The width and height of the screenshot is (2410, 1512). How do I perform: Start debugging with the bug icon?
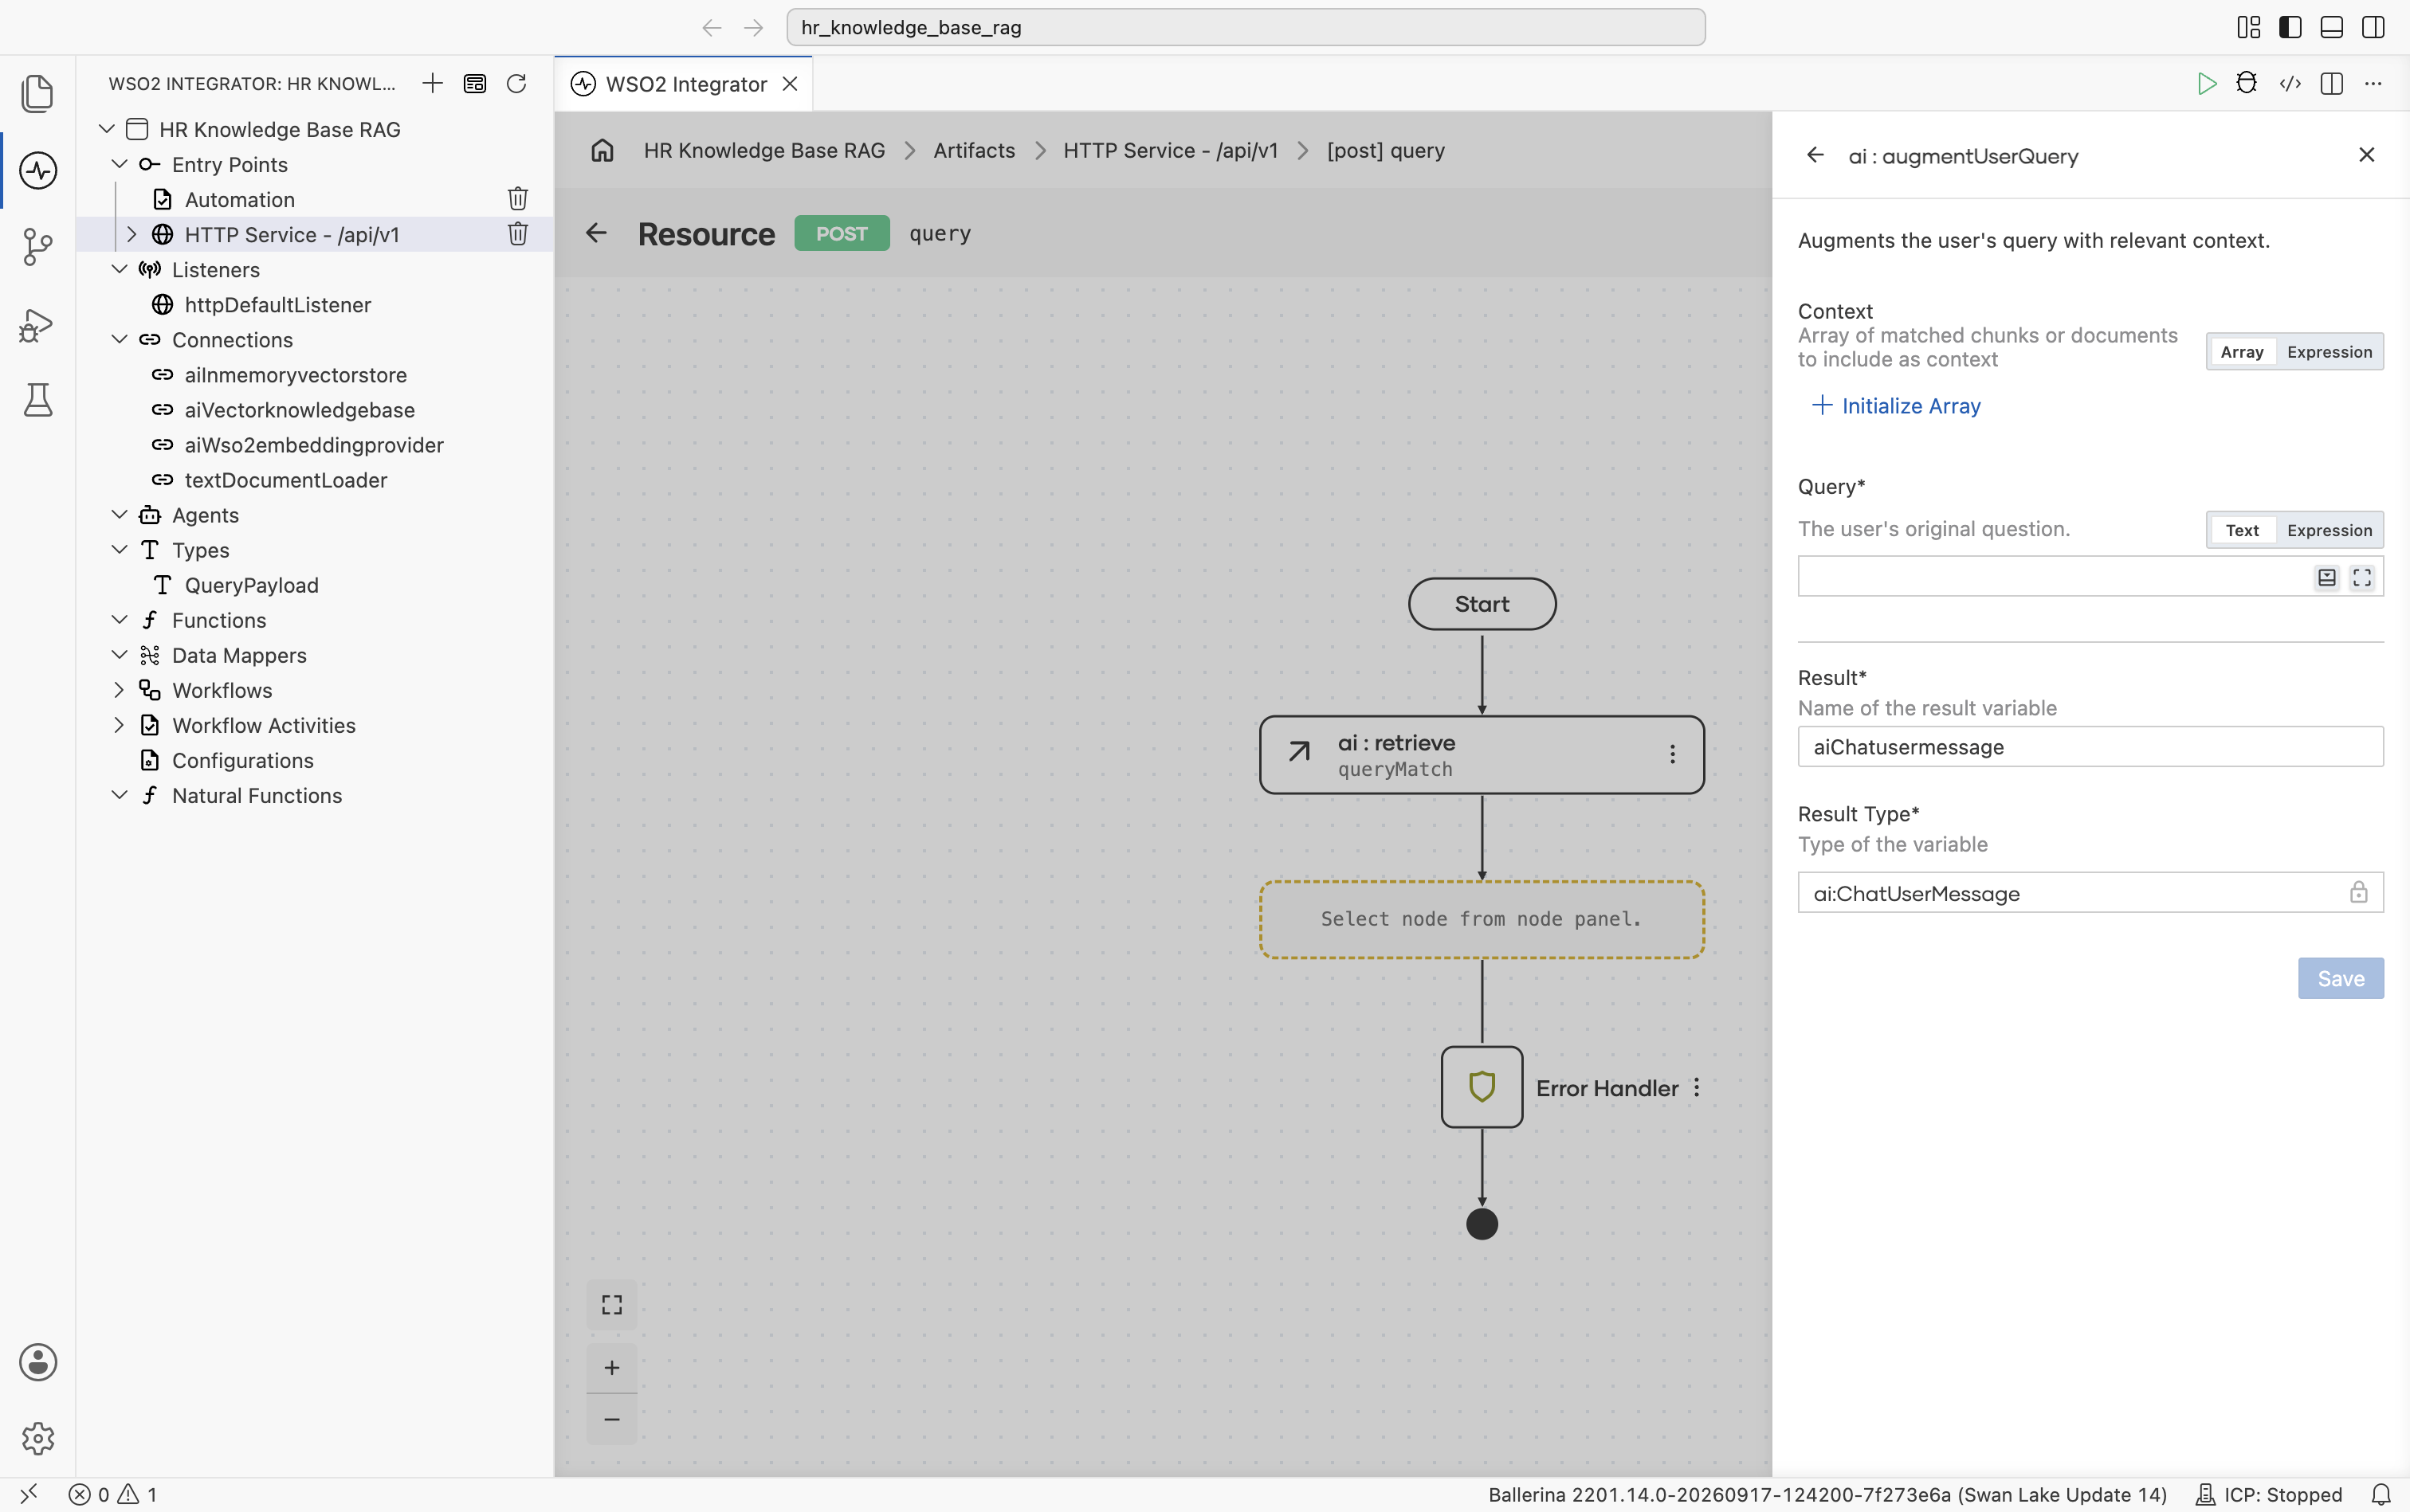(2246, 83)
